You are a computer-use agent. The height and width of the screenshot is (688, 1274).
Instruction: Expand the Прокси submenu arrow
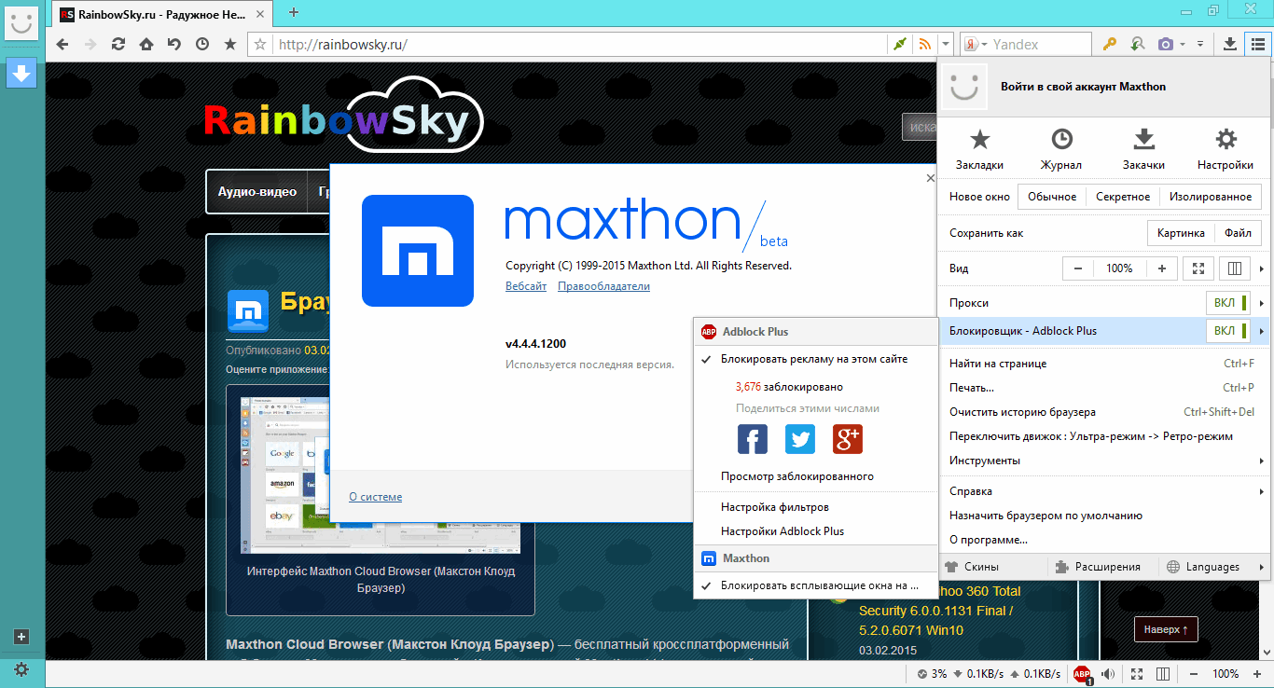1261,303
